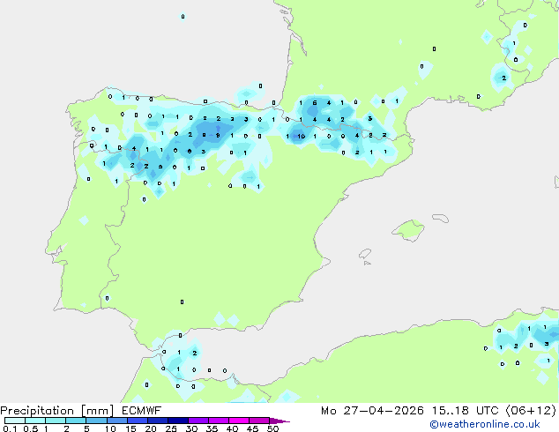This screenshot has width=559, height=432.
Task: Click the '(06+12)' forecast run label
Action: (x=531, y=411)
